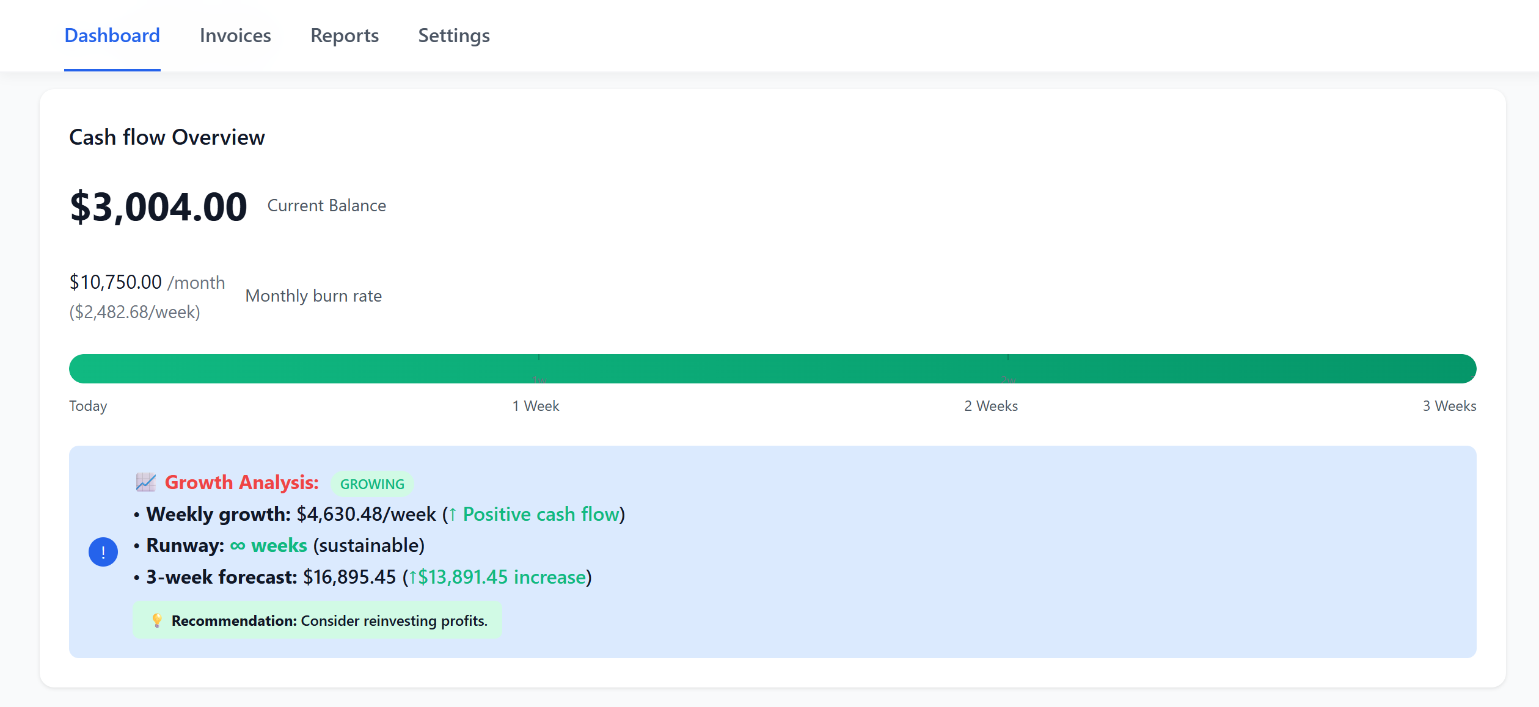This screenshot has height=707, width=1539.
Task: Open the Settings tab
Action: (453, 35)
